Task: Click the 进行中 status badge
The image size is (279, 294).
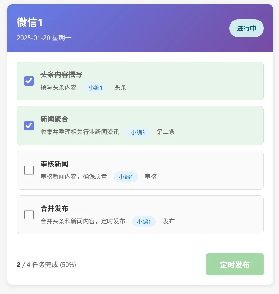Action: pyautogui.click(x=246, y=28)
